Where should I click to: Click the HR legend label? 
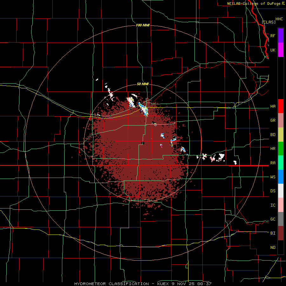click(x=273, y=149)
